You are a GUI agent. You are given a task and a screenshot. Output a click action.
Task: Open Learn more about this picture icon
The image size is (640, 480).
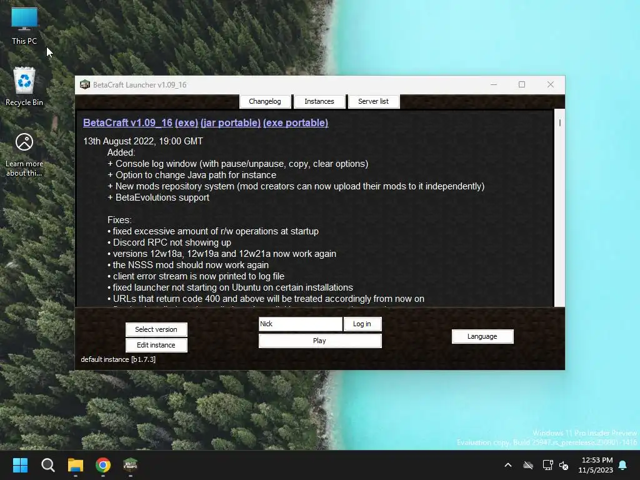24,154
